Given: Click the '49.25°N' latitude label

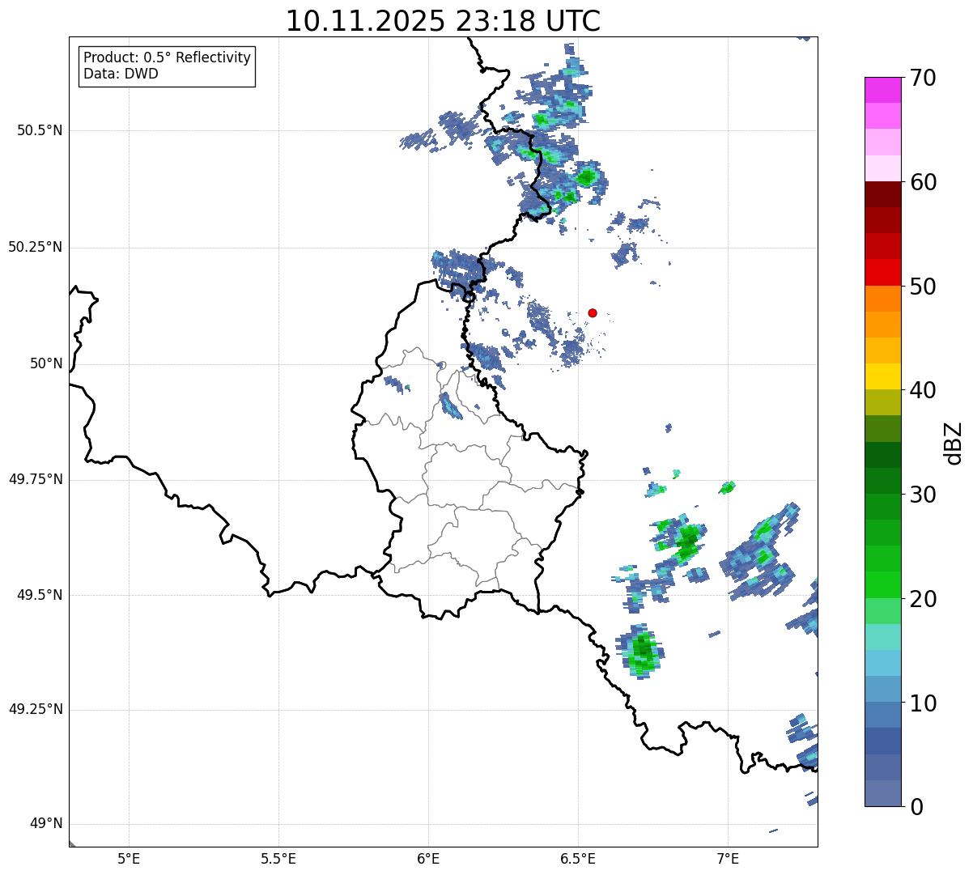Looking at the screenshot, I should click(35, 710).
